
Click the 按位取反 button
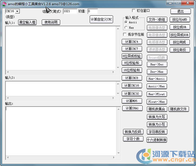point(180,50)
